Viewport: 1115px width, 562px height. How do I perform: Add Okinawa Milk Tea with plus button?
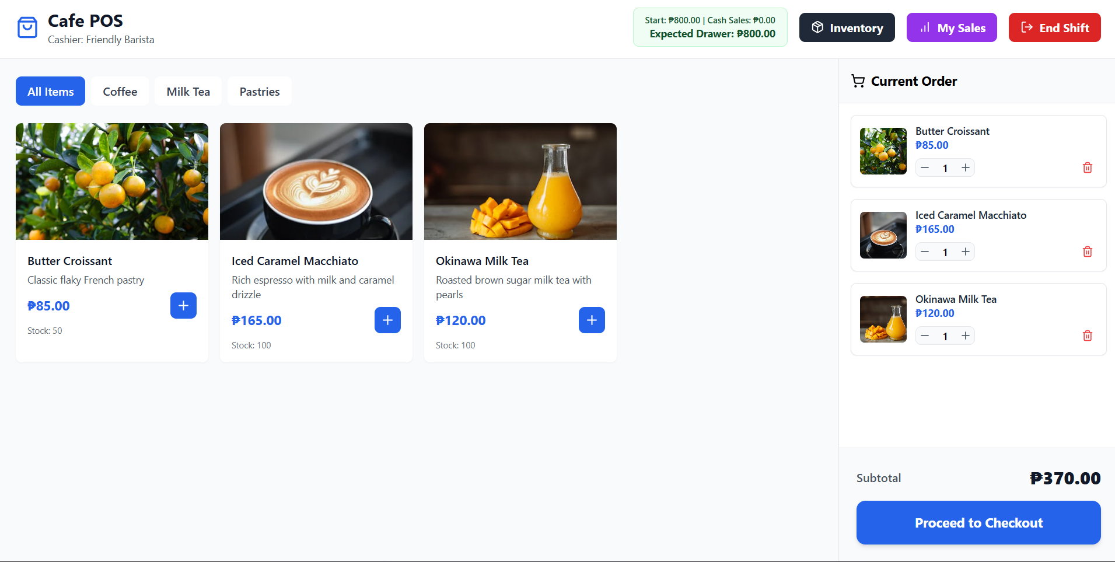coord(592,320)
